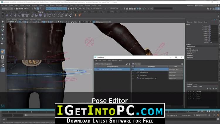Image resolution: width=220 pixels, height=124 pixels.
Task: Toggle the neutralSwing pose radio dot
Action: click(x=133, y=72)
